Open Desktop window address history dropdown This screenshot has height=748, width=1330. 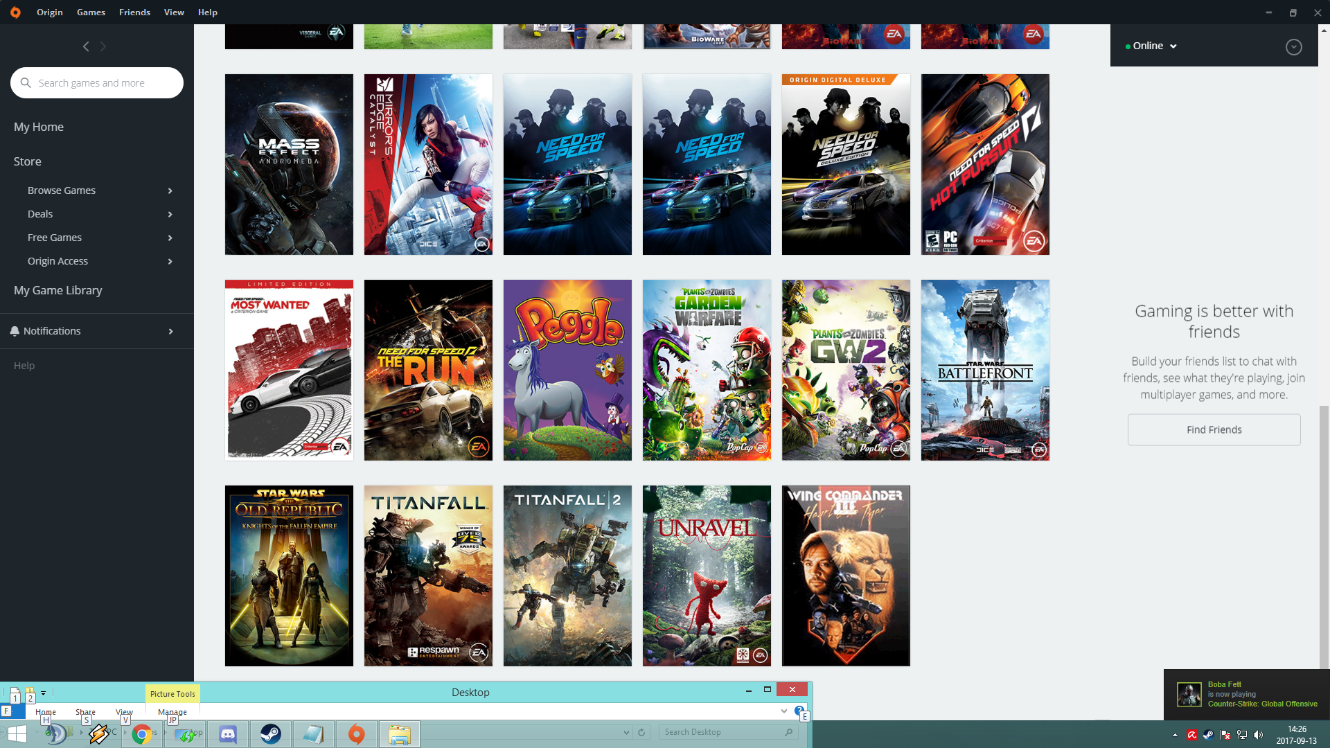[626, 732]
